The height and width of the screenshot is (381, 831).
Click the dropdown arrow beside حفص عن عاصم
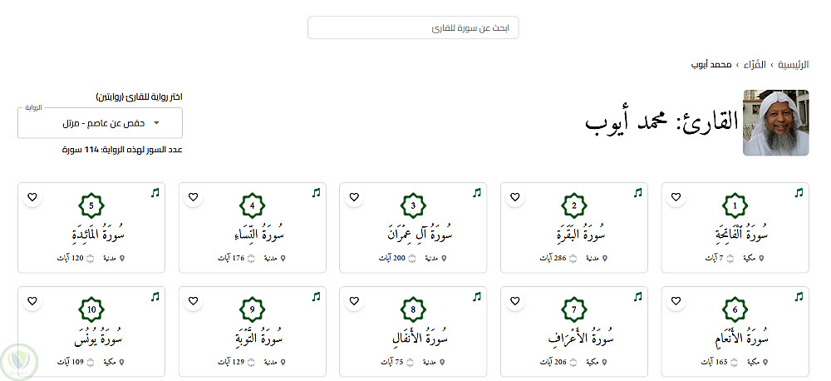pyautogui.click(x=155, y=123)
